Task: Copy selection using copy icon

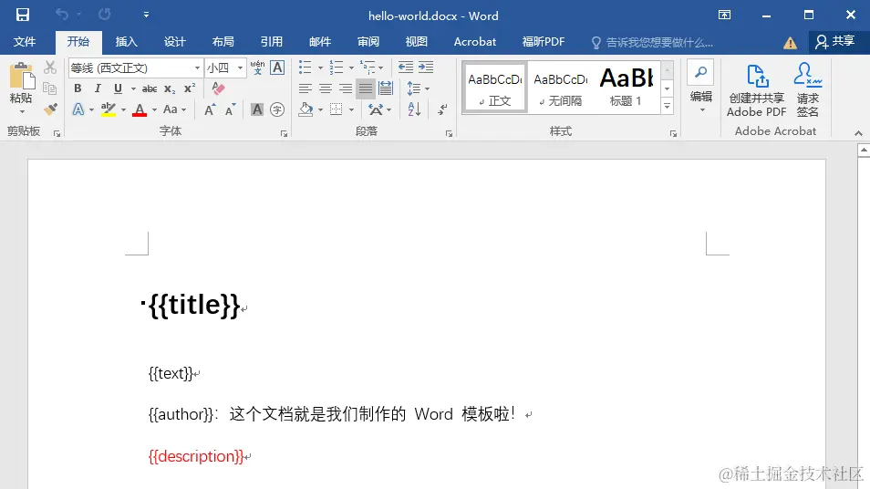Action: point(50,88)
